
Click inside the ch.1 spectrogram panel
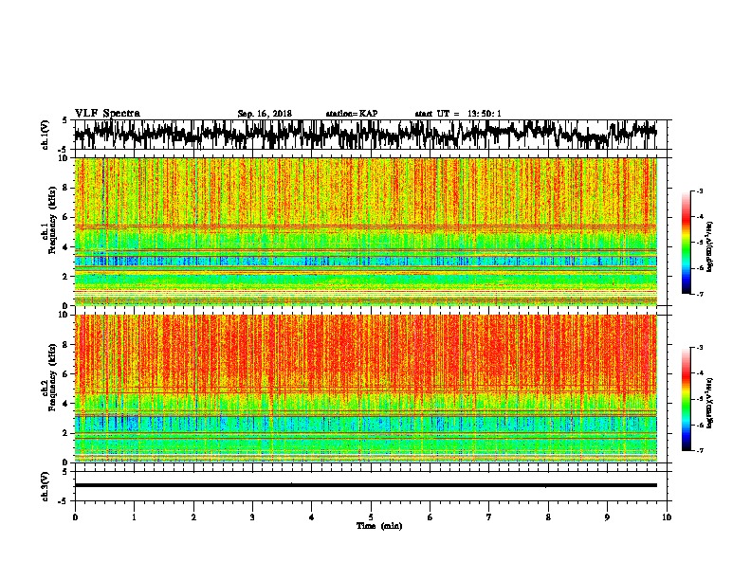click(x=365, y=231)
